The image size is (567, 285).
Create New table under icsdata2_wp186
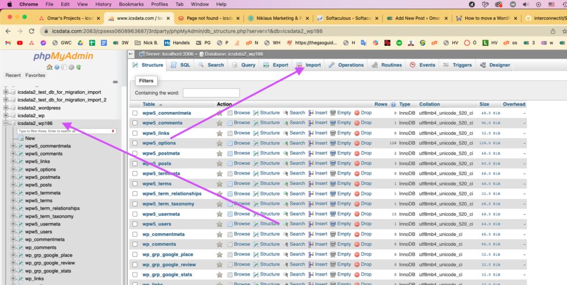click(30, 138)
